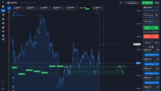Increase investment amount with plus button
This screenshot has width=161, height=91.
tap(156, 21)
